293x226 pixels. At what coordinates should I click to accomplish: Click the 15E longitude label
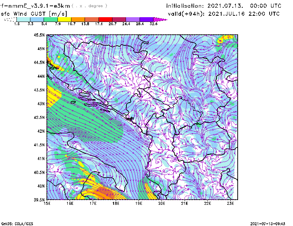click(x=47, y=203)
